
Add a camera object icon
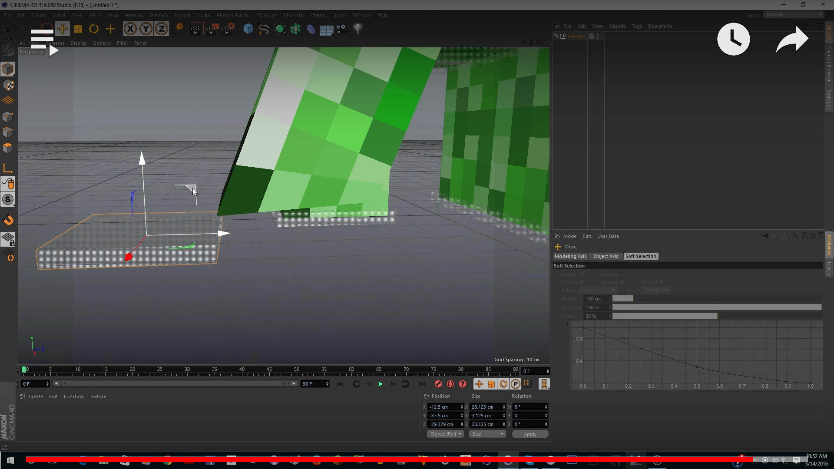(x=342, y=29)
